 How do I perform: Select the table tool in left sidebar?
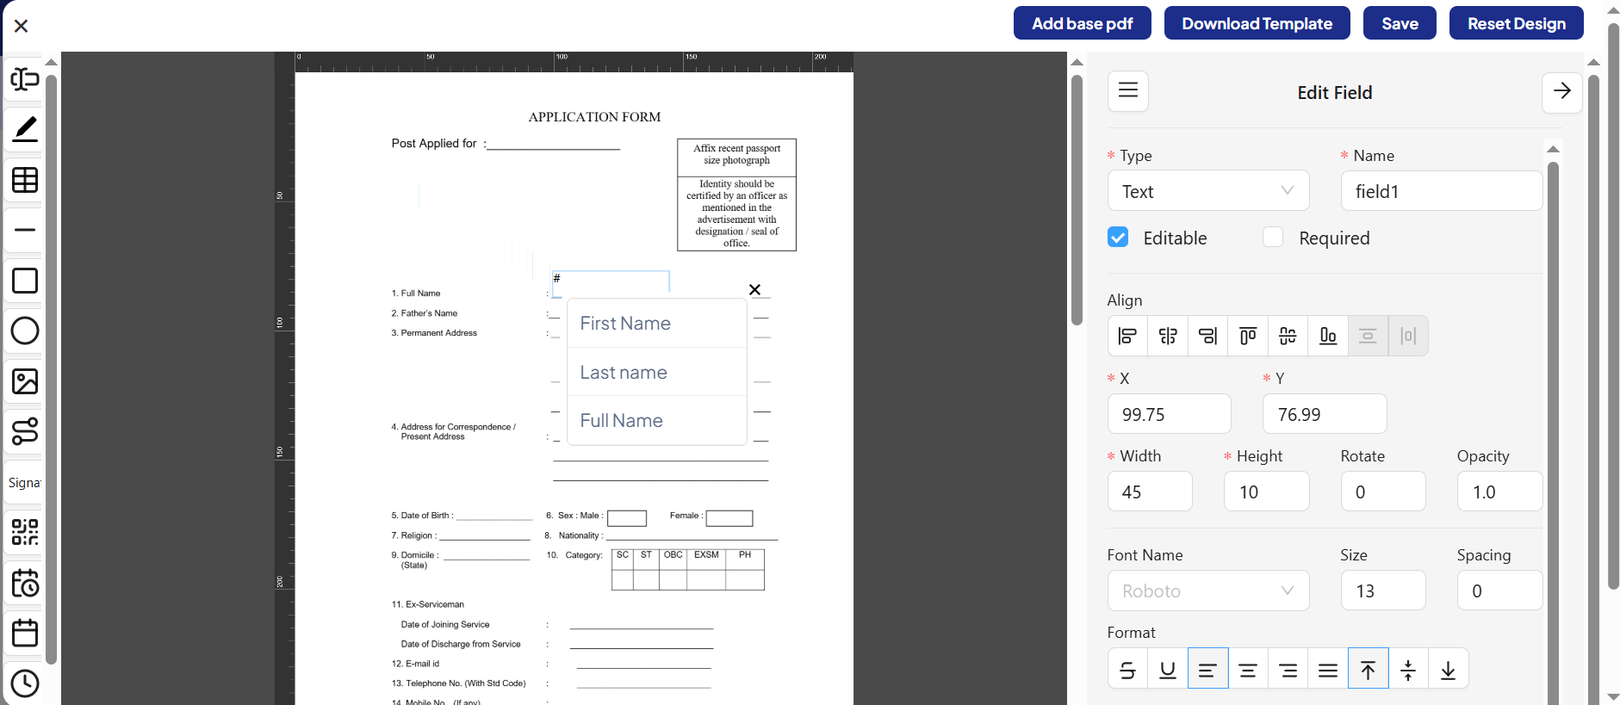[x=24, y=180]
